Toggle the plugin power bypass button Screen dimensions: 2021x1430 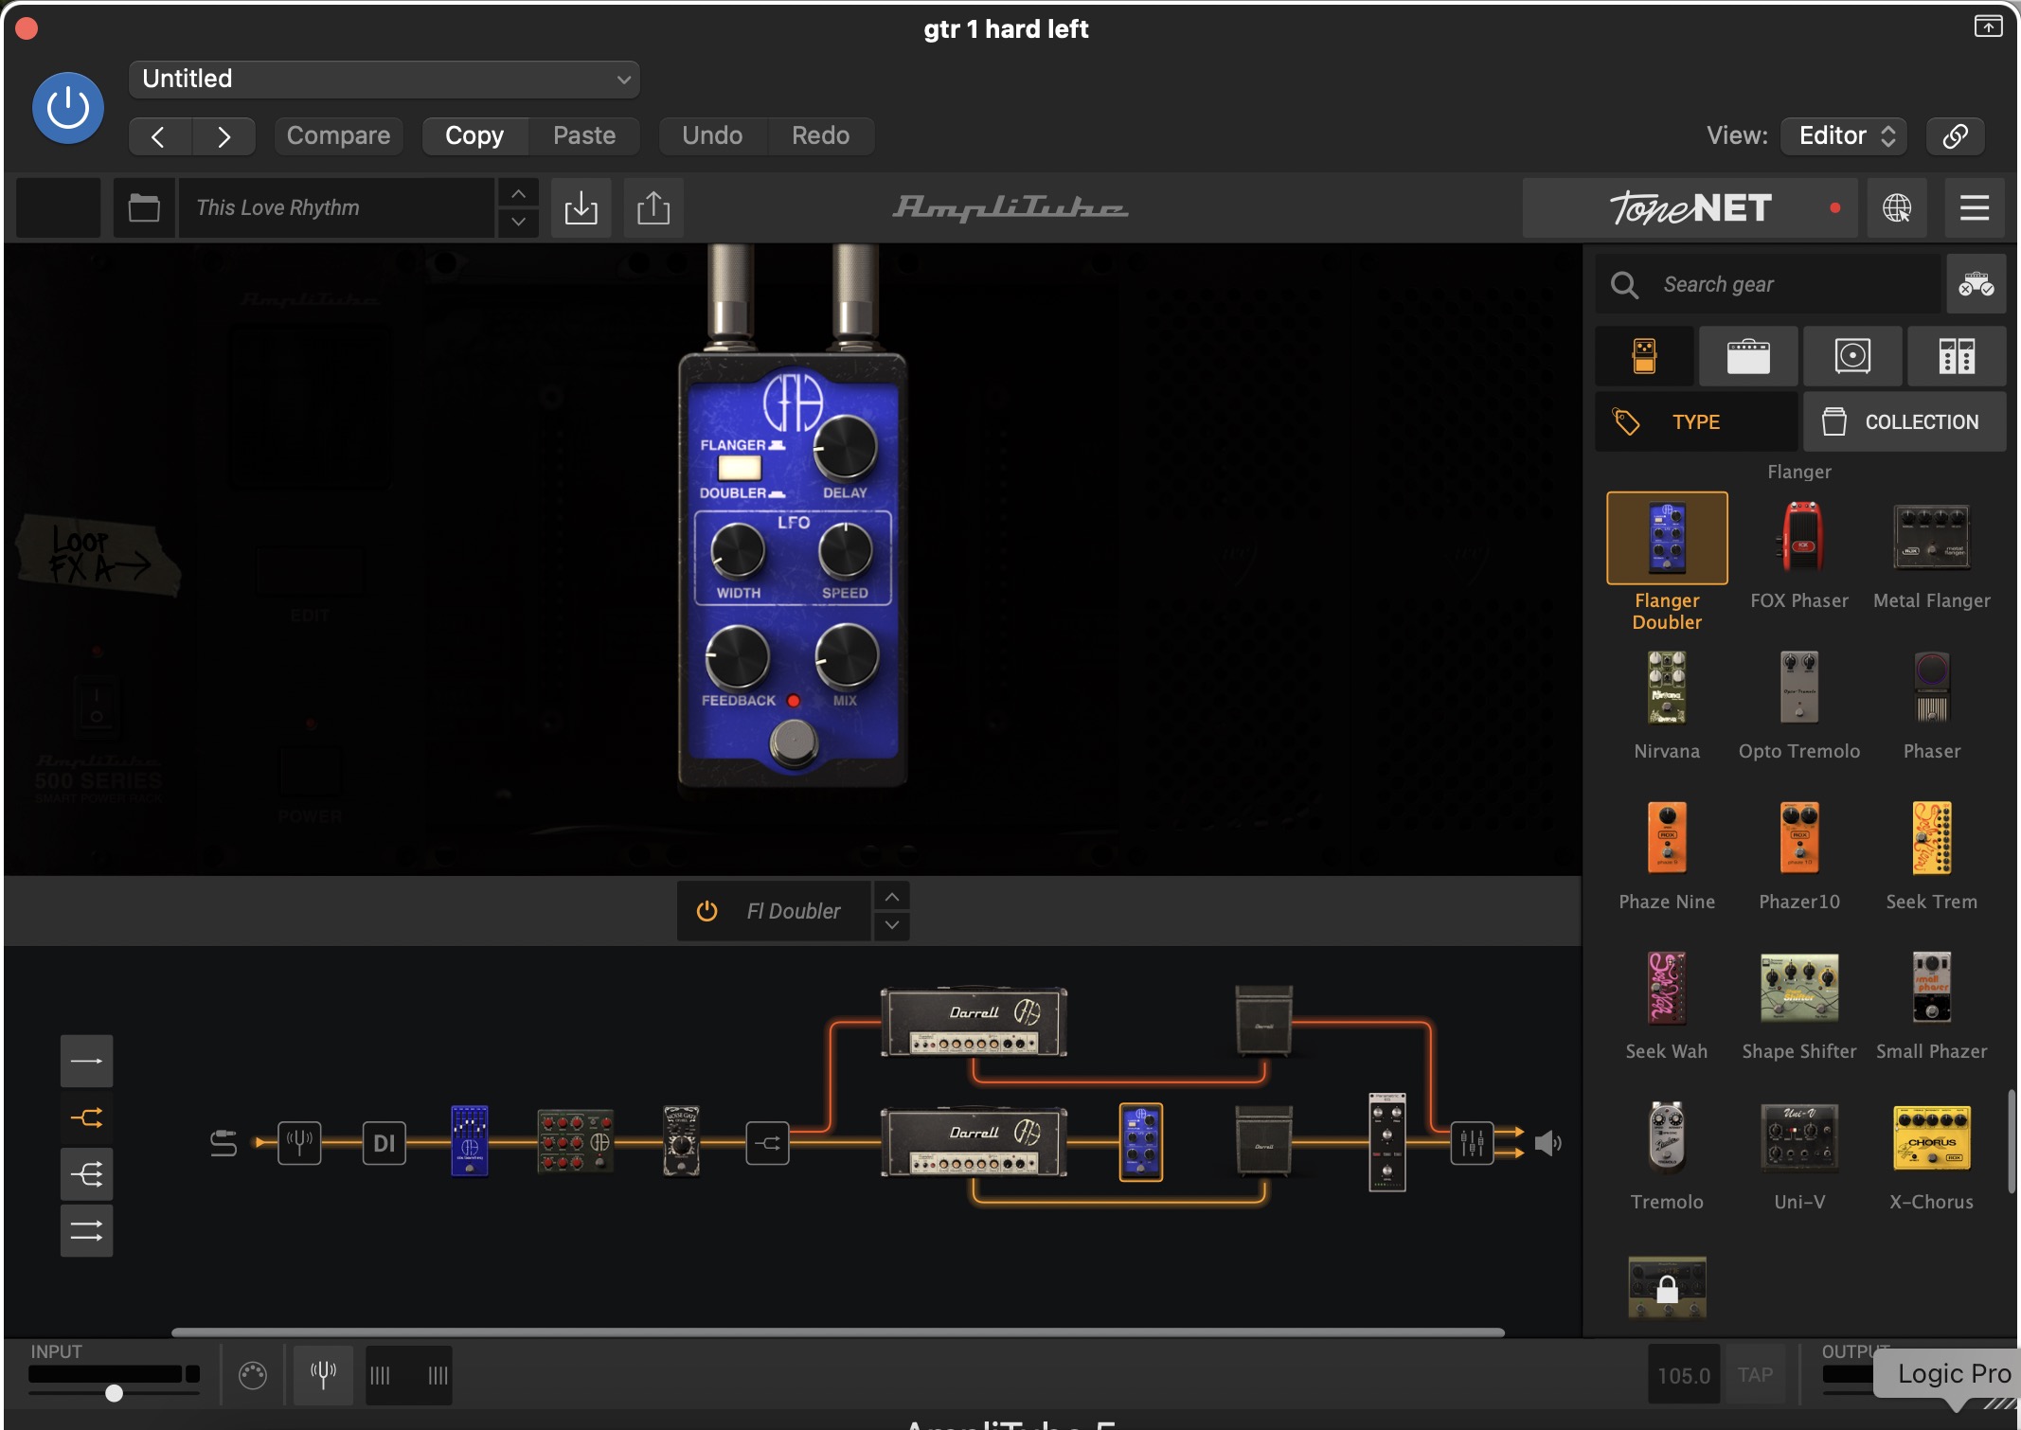[68, 108]
